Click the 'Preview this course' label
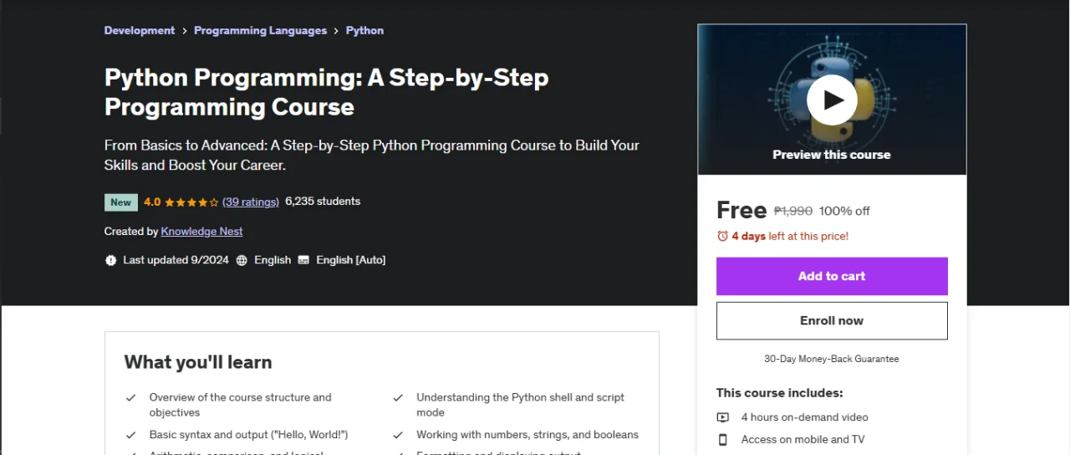Image resolution: width=1070 pixels, height=455 pixels. [x=832, y=155]
